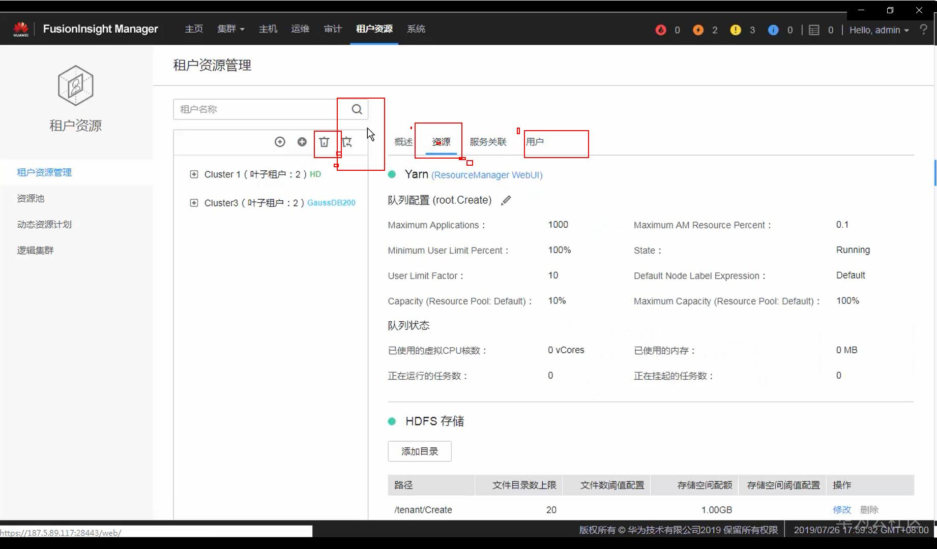937x549 pixels.
Task: Click the critical alarm count 0
Action: (x=677, y=30)
